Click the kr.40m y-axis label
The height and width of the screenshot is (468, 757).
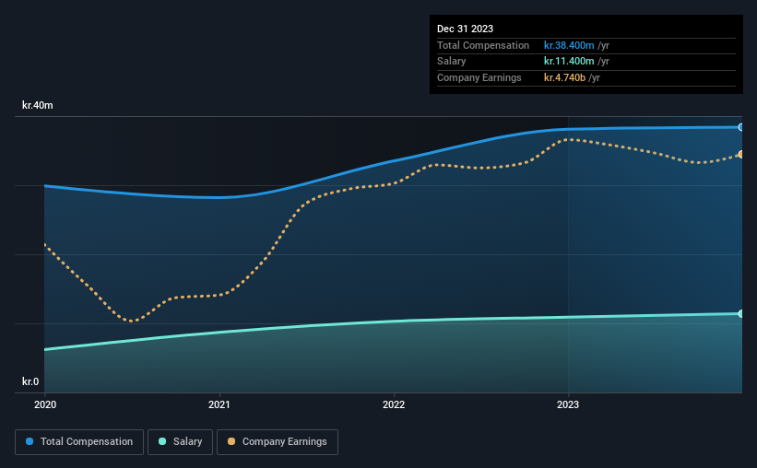tap(38, 105)
